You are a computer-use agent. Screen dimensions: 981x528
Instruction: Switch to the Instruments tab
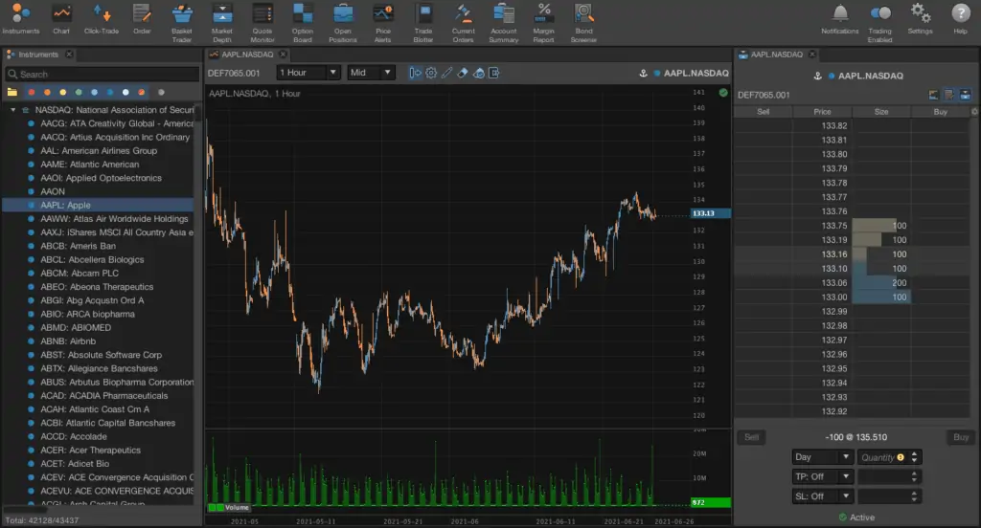(x=37, y=55)
